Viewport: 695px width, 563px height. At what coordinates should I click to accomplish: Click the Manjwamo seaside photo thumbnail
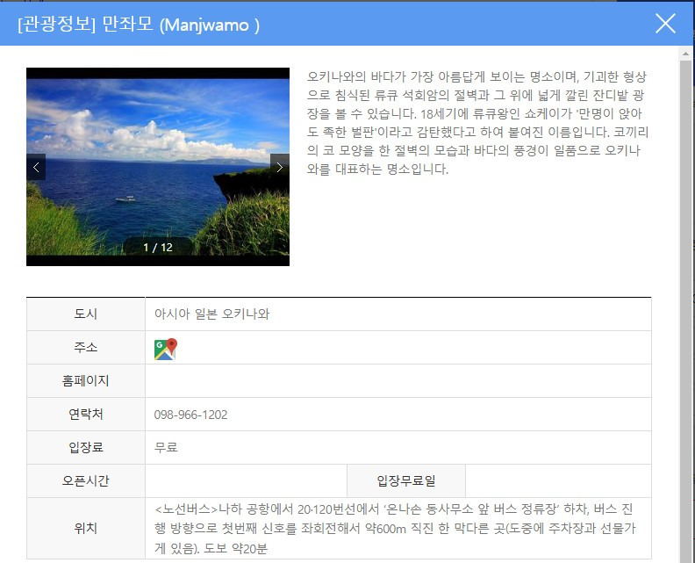click(158, 167)
